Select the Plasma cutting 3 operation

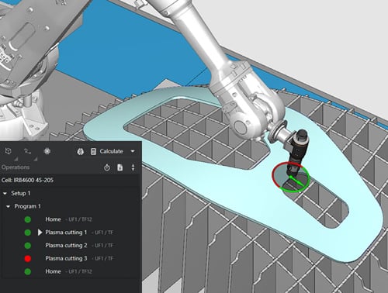(x=66, y=258)
